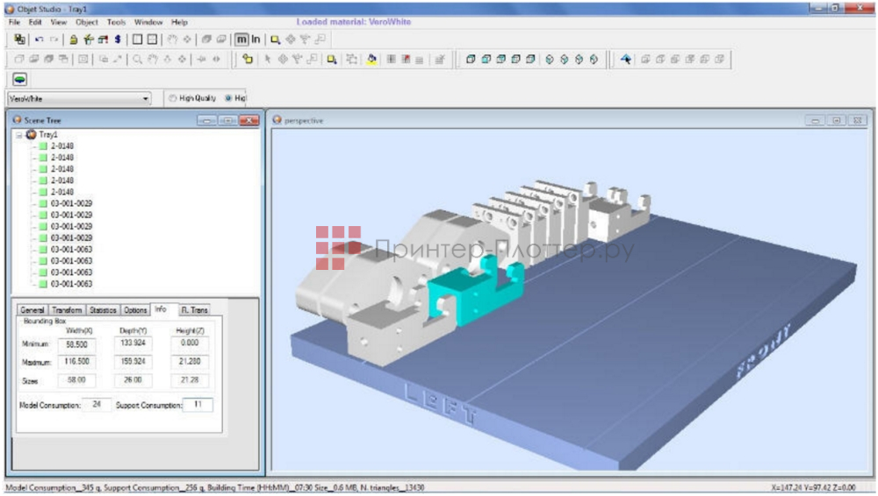Click the blue dollar sign estimate icon
The width and height of the screenshot is (878, 496).
(x=118, y=39)
